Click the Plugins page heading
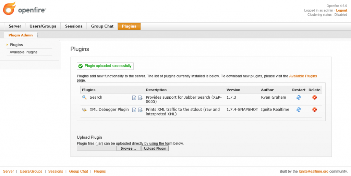This screenshot has width=351, height=176. (x=80, y=49)
